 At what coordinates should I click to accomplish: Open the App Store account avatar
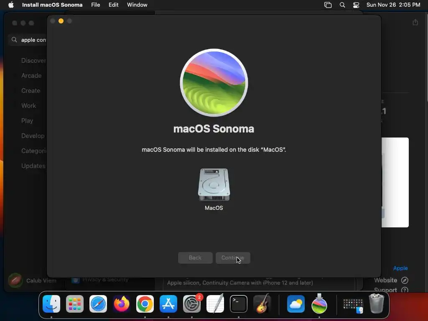[x=15, y=280]
